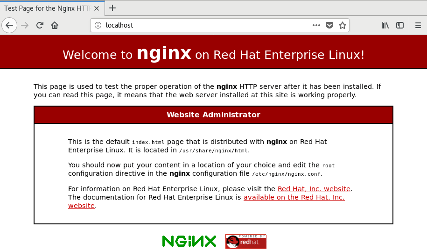Open the Red Hat documentation link
This screenshot has height=251, width=427.
[x=294, y=197]
